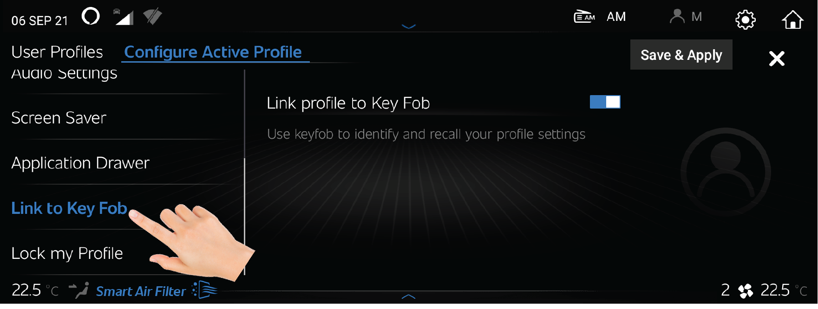Open the fan speed icon

[x=745, y=291]
